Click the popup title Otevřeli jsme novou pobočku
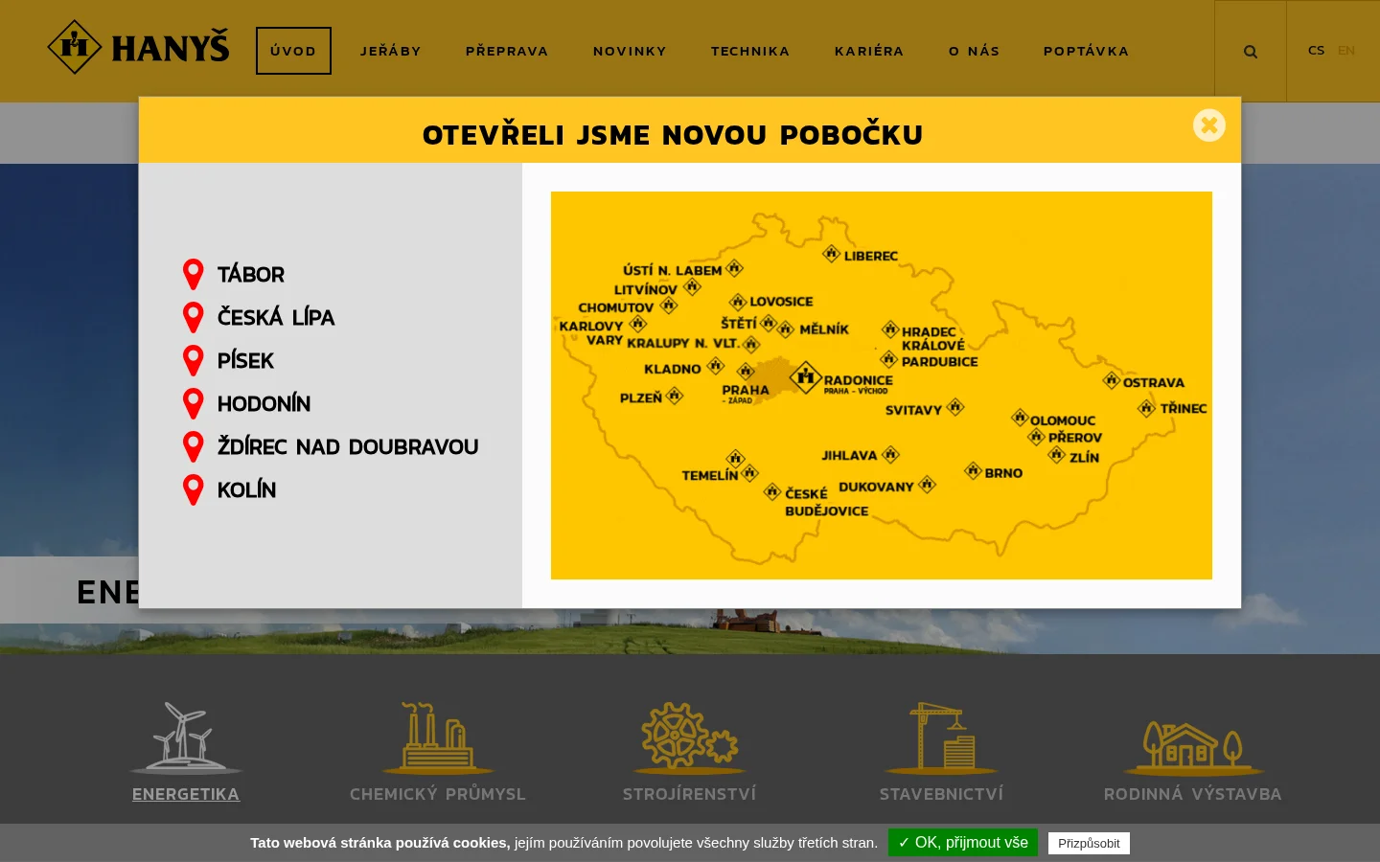1380x862 pixels. pos(673,135)
